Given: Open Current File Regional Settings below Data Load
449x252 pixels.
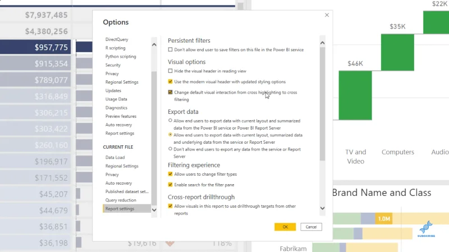Looking at the screenshot, I should pyautogui.click(x=122, y=166).
